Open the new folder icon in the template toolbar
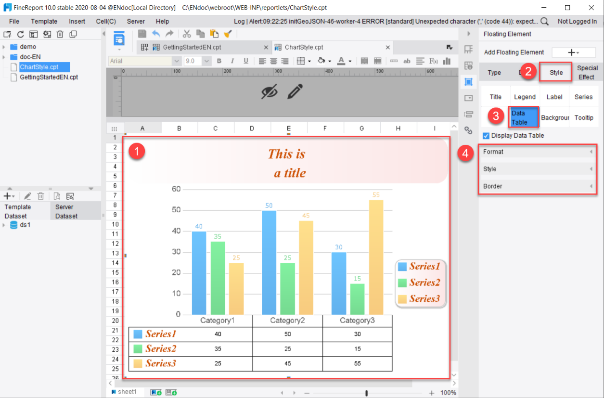 (7, 34)
